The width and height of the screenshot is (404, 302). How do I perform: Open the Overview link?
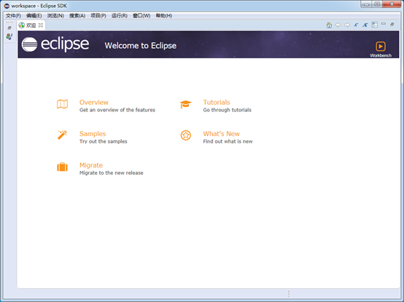94,103
